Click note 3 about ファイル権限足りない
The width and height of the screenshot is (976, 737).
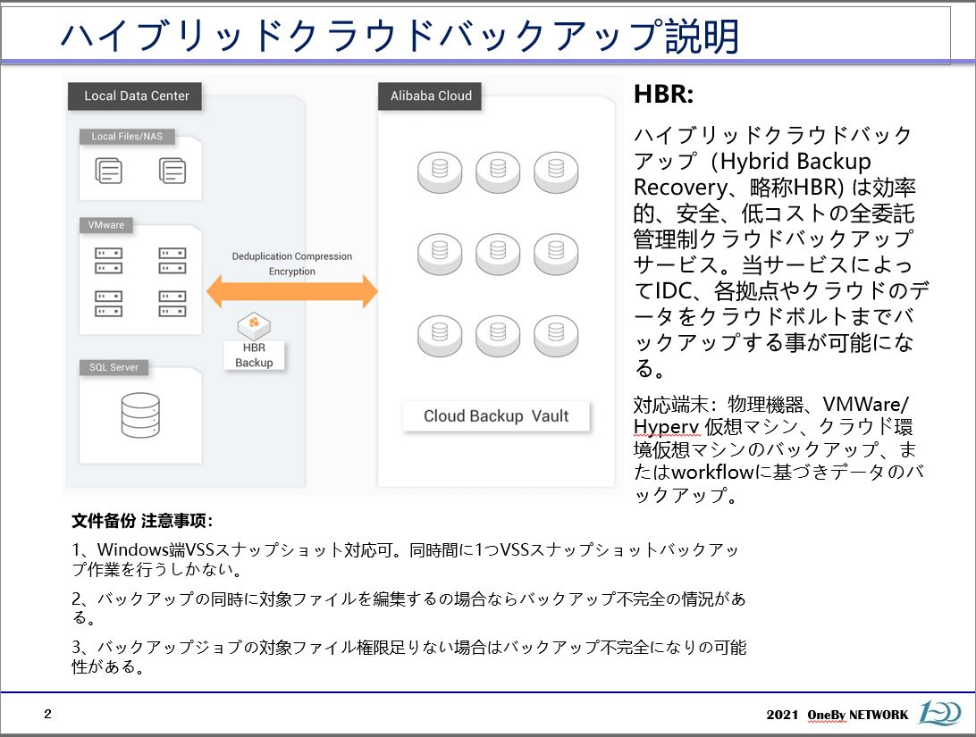(408, 657)
